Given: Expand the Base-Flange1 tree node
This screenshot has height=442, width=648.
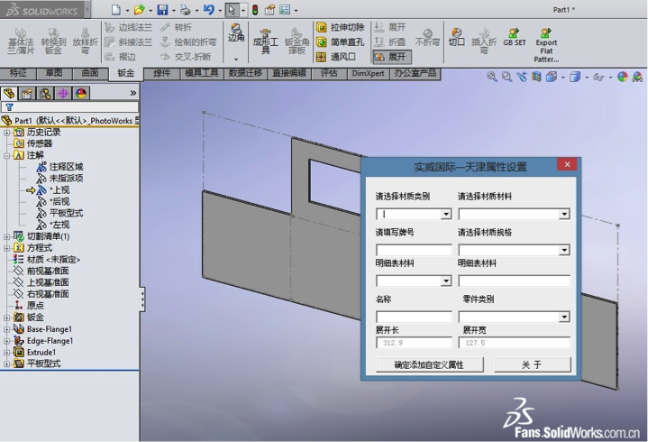Looking at the screenshot, I should pos(7,329).
